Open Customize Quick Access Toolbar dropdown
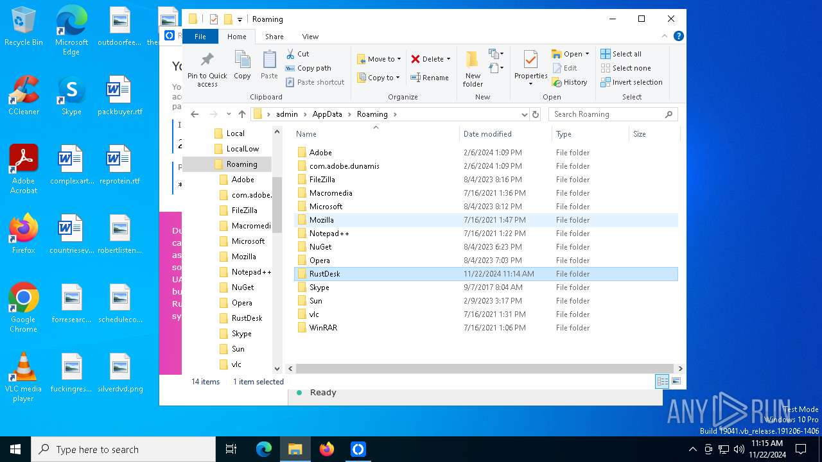 240,20
